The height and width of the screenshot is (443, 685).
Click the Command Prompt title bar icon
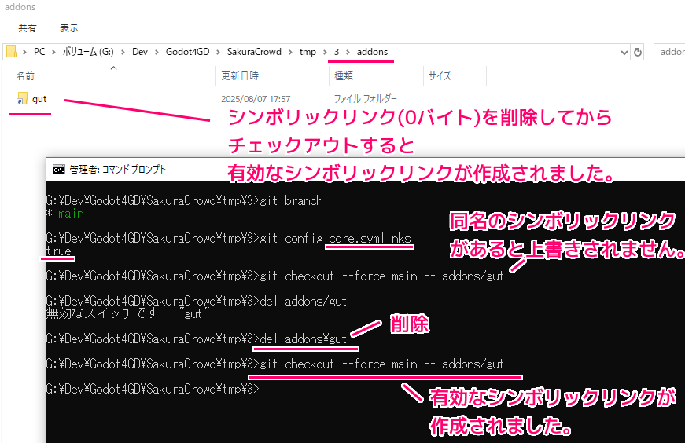(x=58, y=169)
